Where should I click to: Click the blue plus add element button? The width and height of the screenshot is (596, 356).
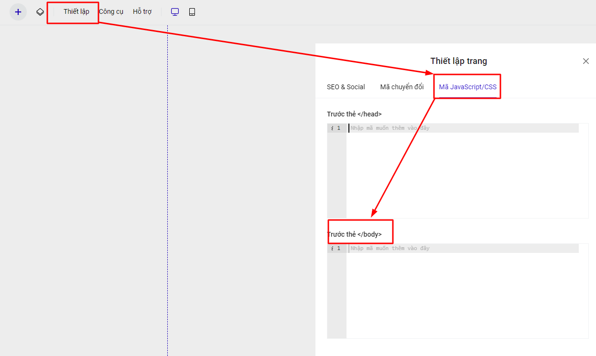coord(18,12)
